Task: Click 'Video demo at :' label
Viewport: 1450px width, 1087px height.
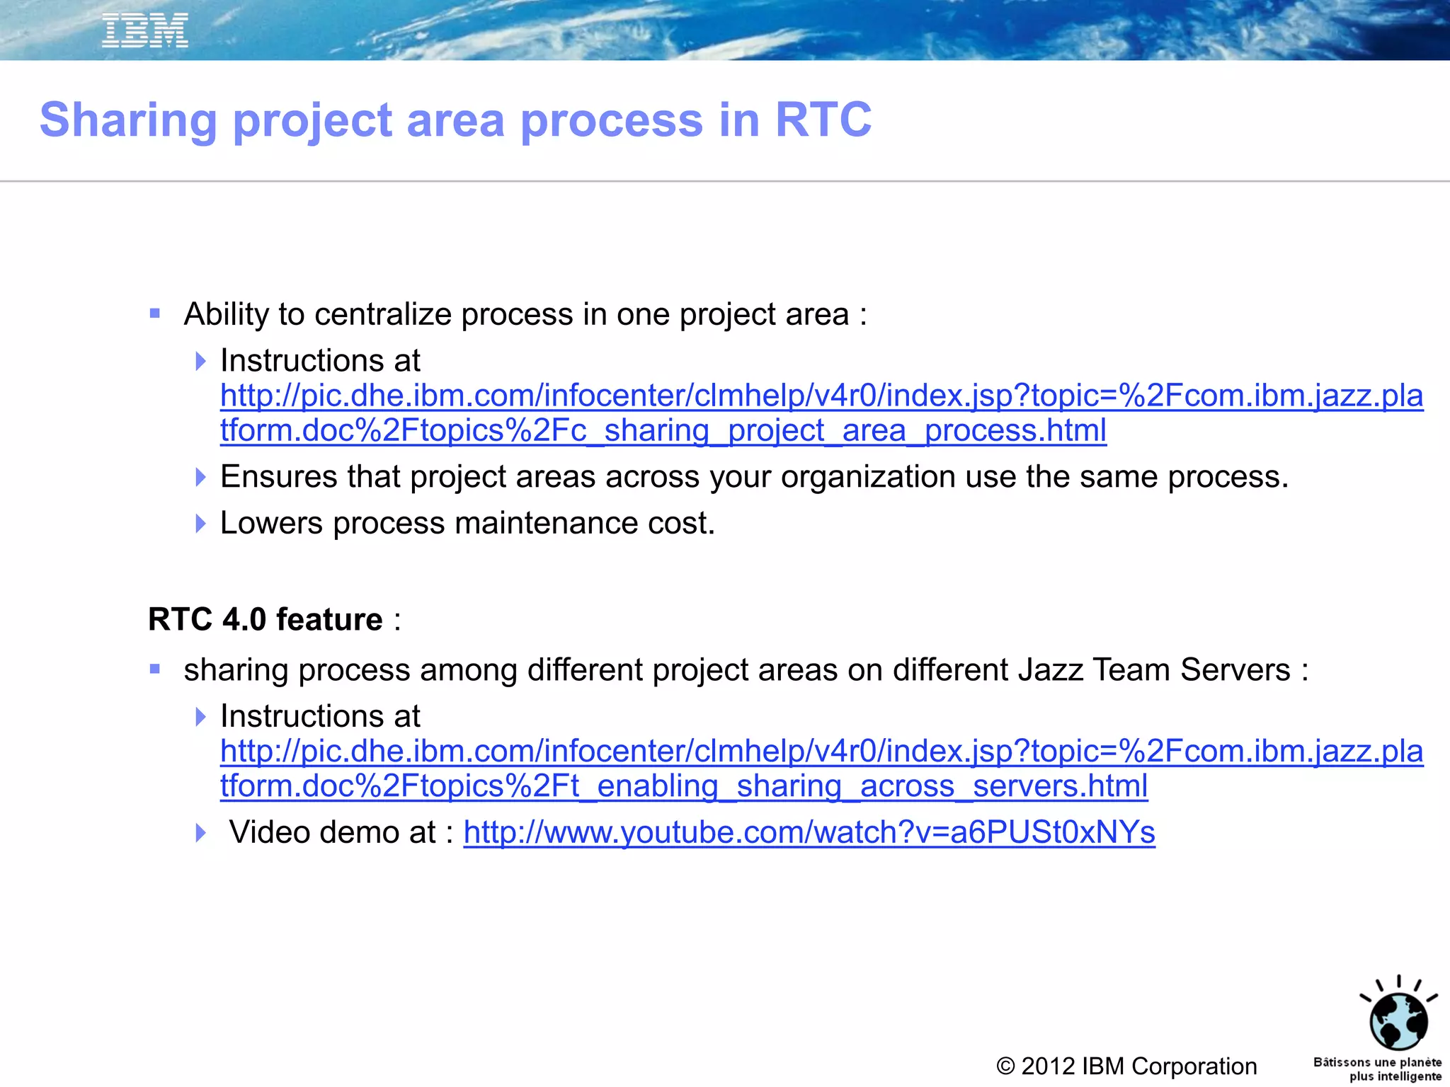Action: (x=341, y=832)
